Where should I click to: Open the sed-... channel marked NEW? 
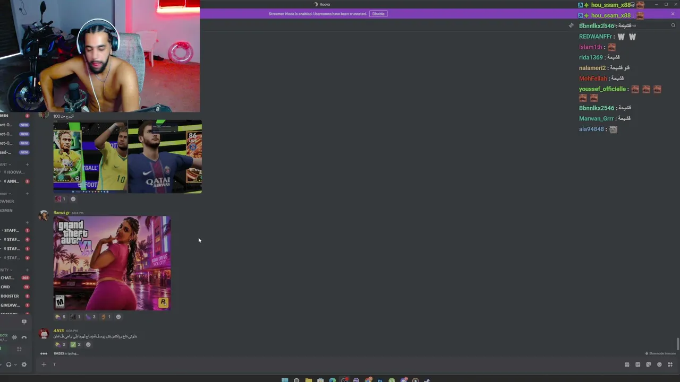click(15, 152)
